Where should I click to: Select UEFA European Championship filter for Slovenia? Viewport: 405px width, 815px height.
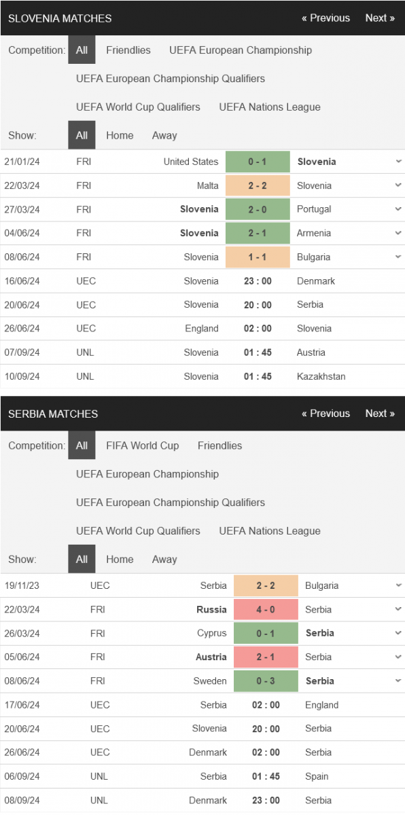(x=241, y=50)
